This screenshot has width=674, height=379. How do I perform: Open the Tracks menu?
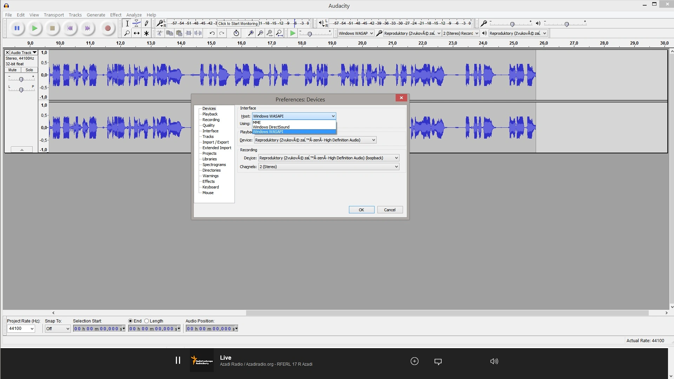pos(75,15)
